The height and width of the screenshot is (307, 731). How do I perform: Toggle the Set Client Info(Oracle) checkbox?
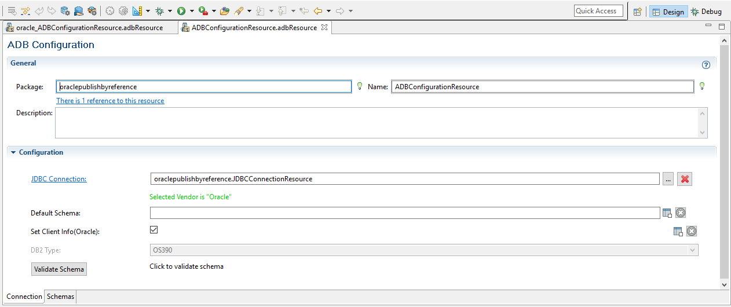[153, 230]
